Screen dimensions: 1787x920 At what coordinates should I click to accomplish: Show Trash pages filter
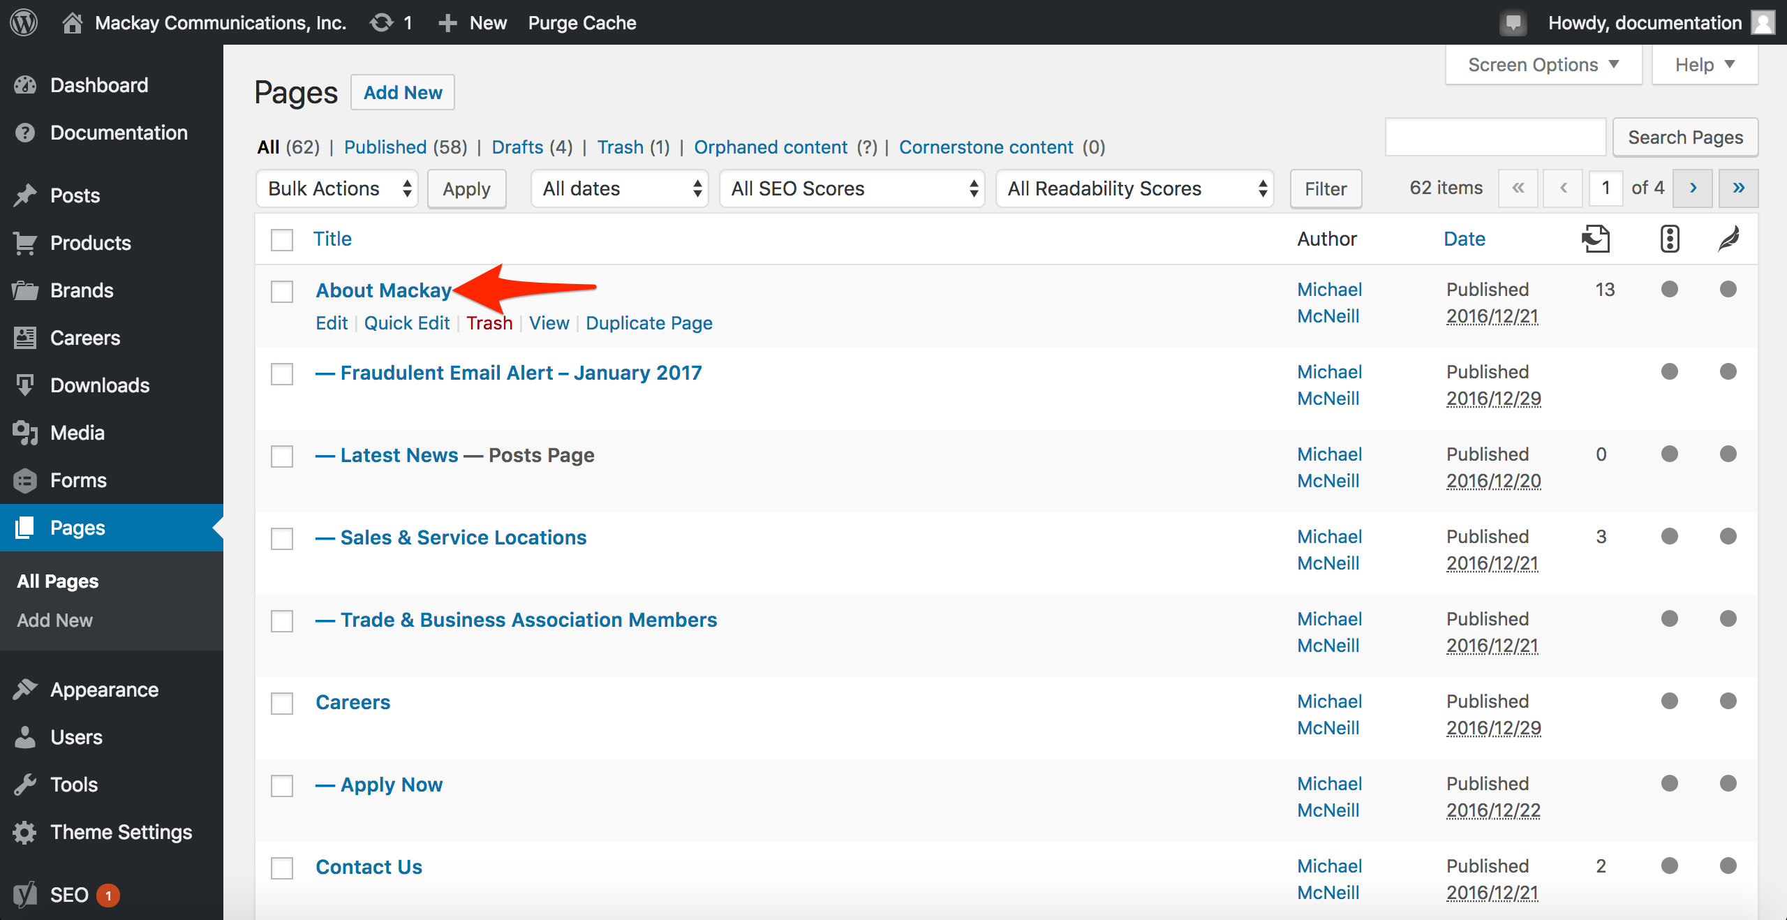click(620, 147)
